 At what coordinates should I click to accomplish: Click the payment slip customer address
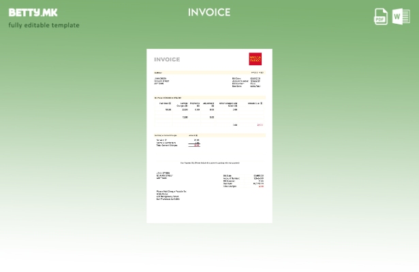click(x=164, y=175)
